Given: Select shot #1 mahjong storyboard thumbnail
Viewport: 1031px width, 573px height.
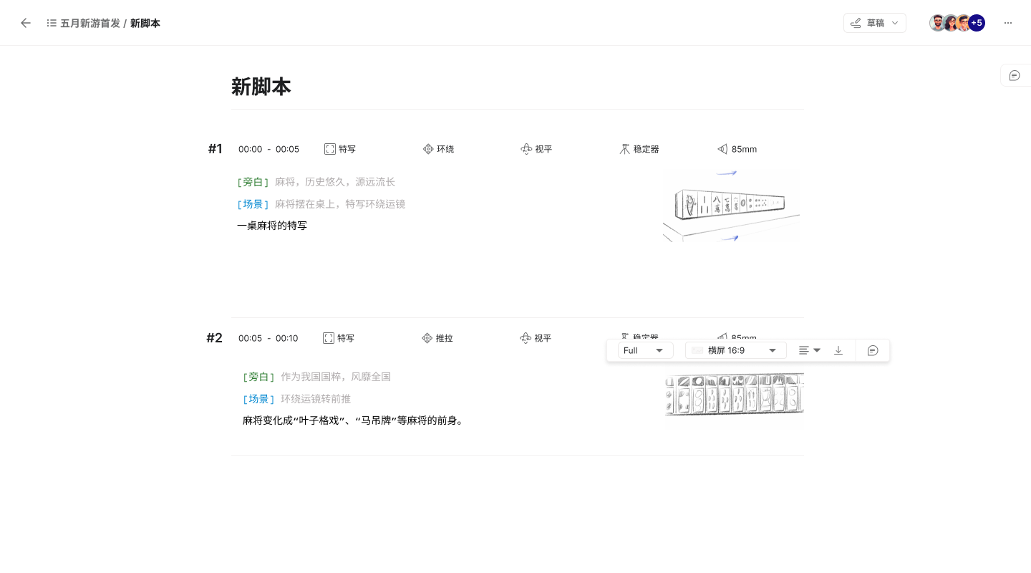Looking at the screenshot, I should 731,206.
